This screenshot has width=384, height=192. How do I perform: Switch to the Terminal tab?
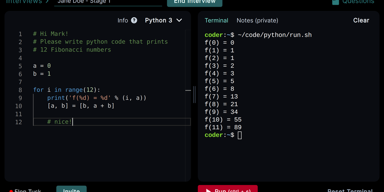216,21
